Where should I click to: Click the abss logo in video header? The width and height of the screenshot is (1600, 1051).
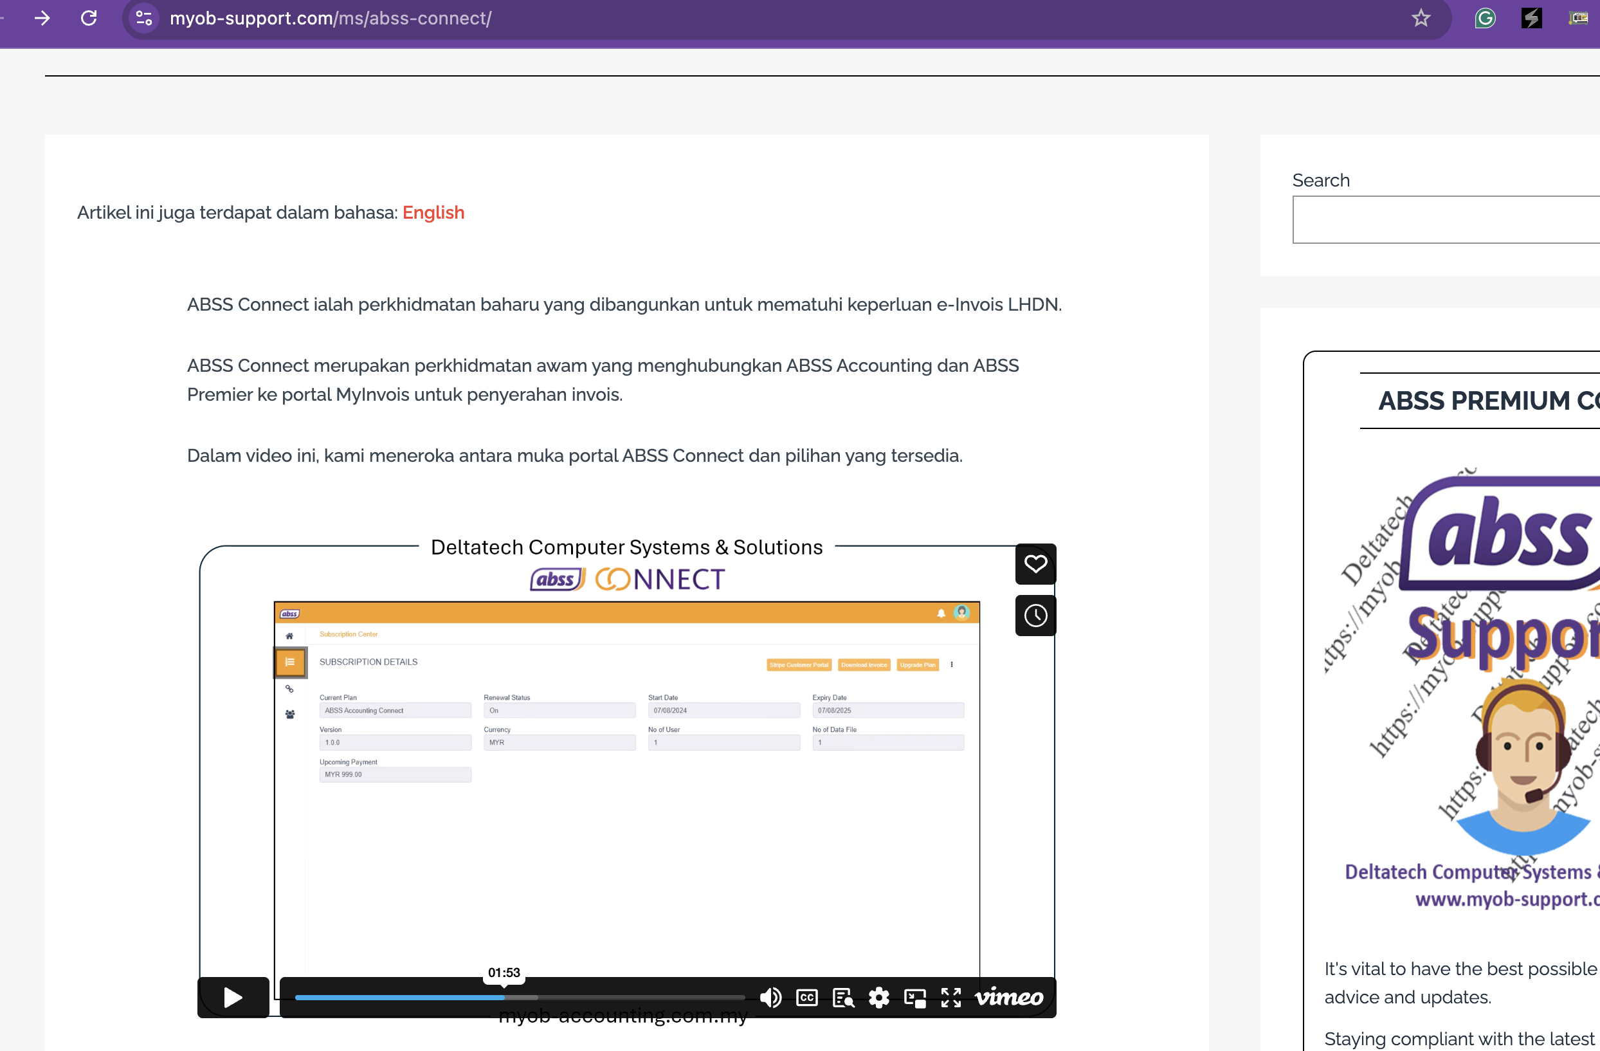(x=290, y=613)
